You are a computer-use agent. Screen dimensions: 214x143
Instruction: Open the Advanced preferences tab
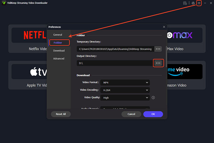pyautogui.click(x=59, y=58)
